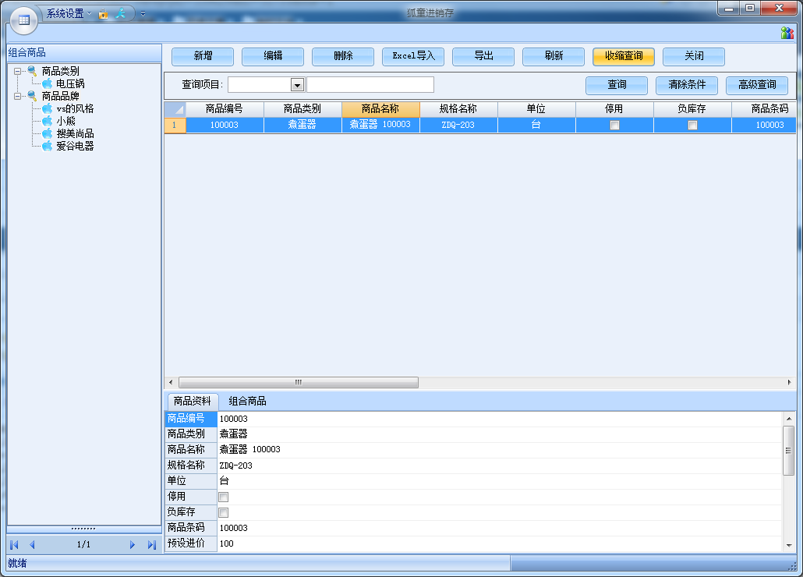Go to the next page arrow
This screenshot has width=803, height=577.
[133, 545]
